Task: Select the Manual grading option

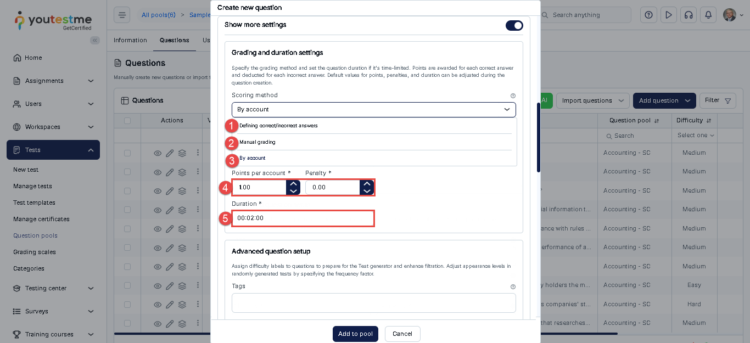Action: (x=258, y=142)
